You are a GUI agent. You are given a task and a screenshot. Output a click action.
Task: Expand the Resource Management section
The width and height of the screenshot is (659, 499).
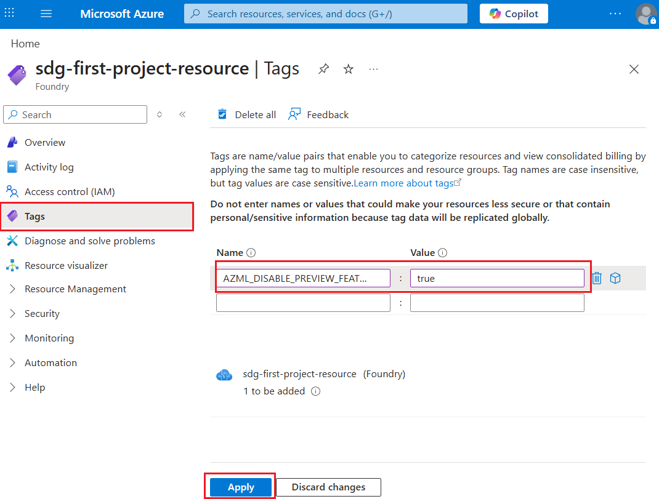[76, 289]
